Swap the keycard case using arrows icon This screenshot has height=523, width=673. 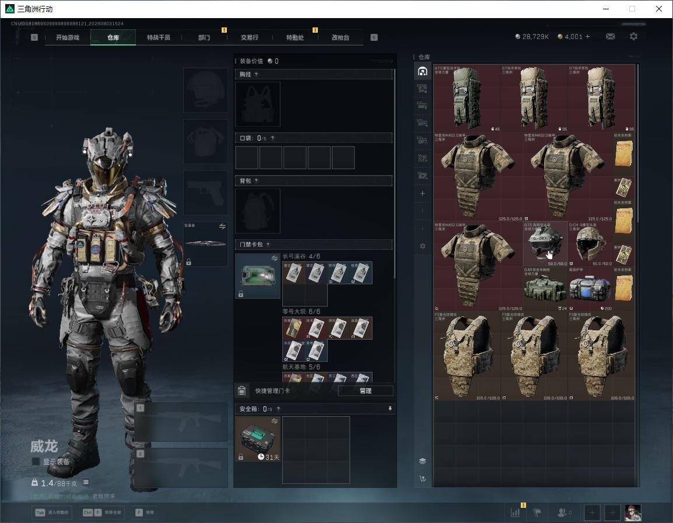pos(274,258)
